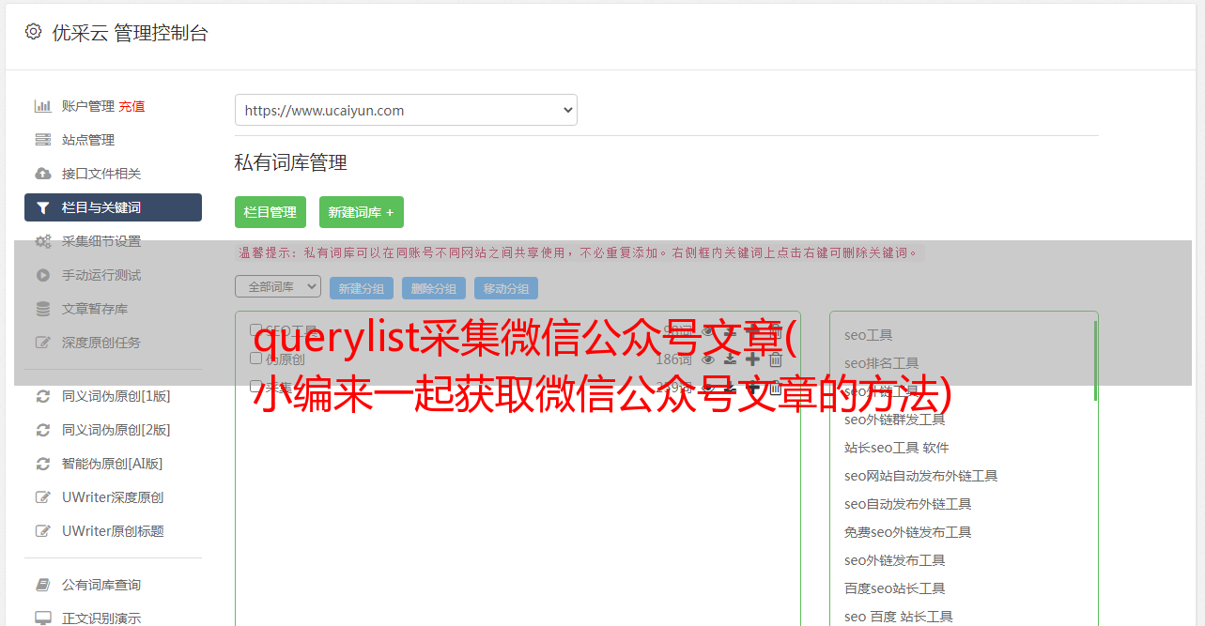Click the play icon of 手动运行测试
1205x626 pixels.
43,275
